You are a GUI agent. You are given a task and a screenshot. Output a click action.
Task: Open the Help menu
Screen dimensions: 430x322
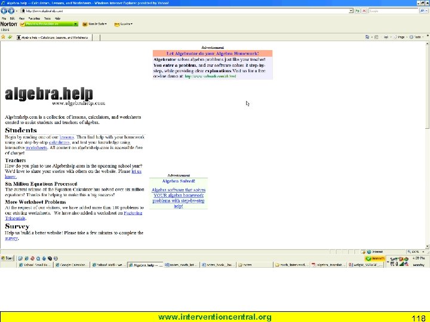pos(57,18)
